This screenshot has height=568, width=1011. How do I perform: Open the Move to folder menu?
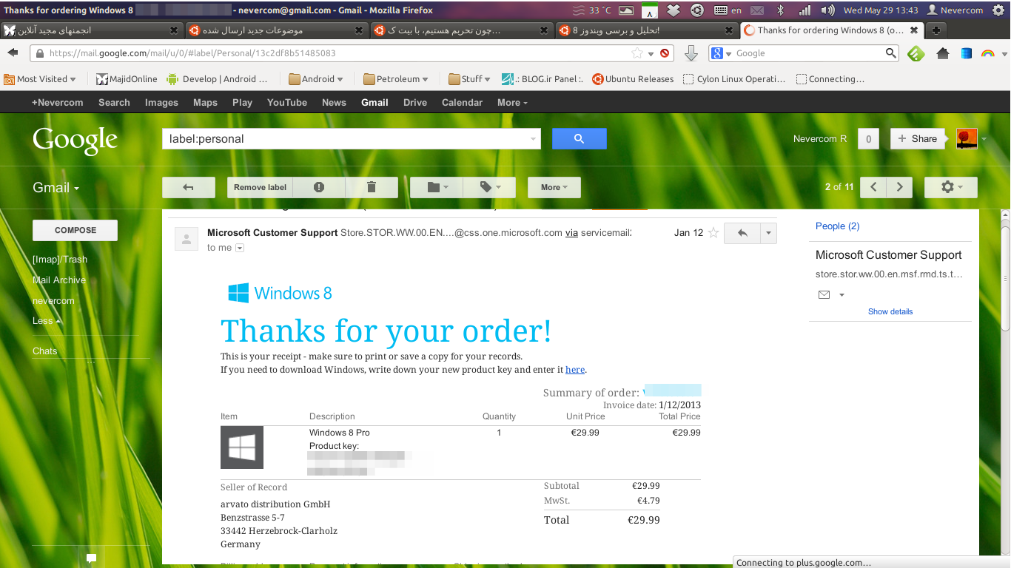(437, 187)
